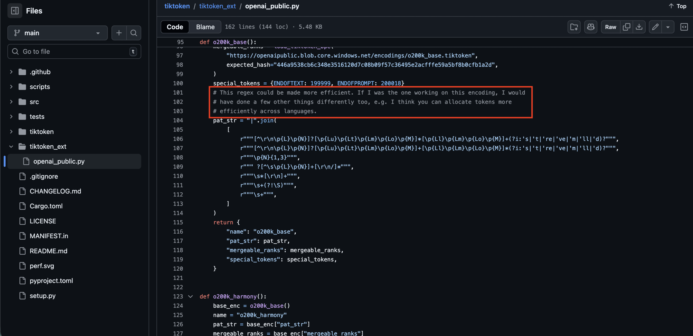Image resolution: width=693 pixels, height=336 pixels.
Task: Collapse the tiktoken_ext folder
Action: tap(11, 147)
